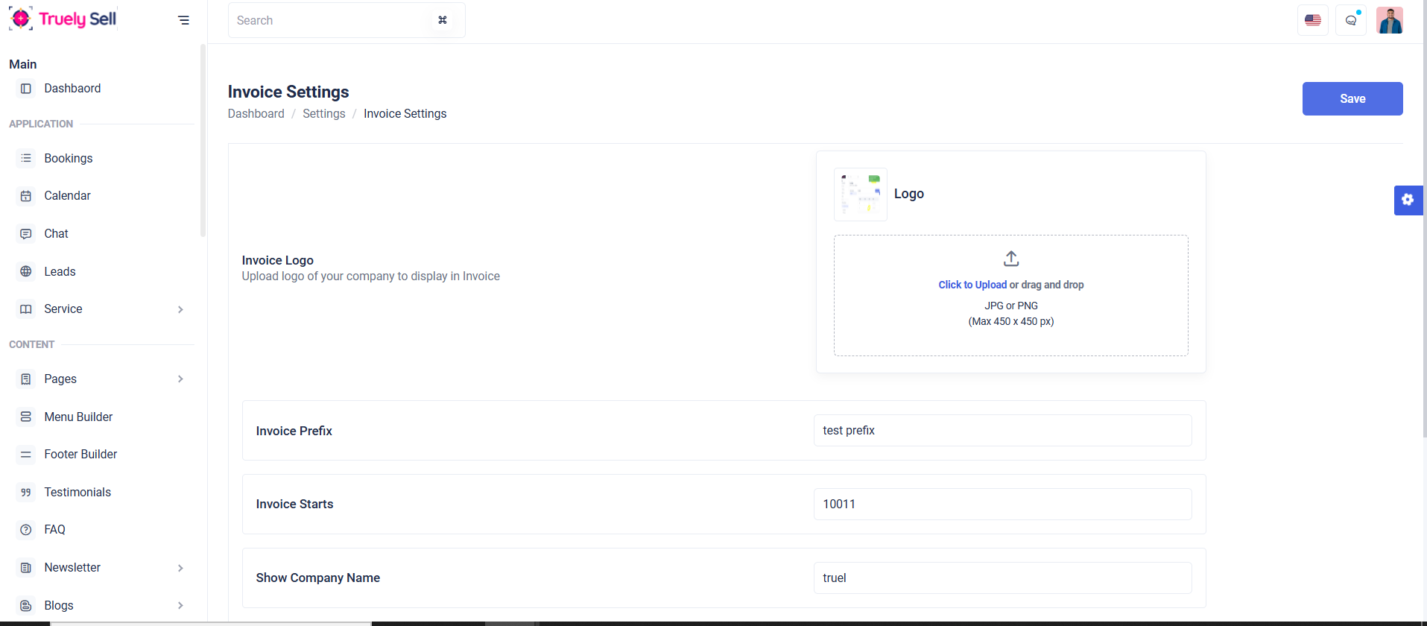Click the FAQ question mark icon

26,530
